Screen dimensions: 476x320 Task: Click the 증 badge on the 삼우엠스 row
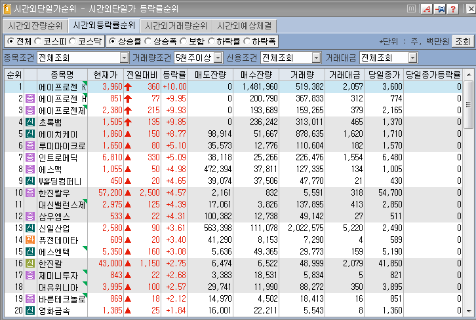click(30, 216)
